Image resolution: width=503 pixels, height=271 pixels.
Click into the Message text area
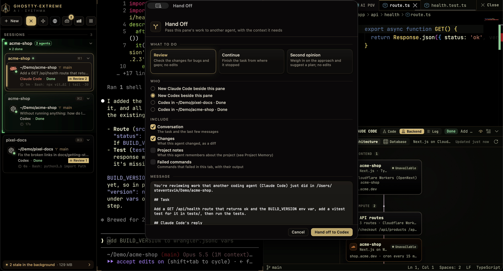[x=251, y=203]
